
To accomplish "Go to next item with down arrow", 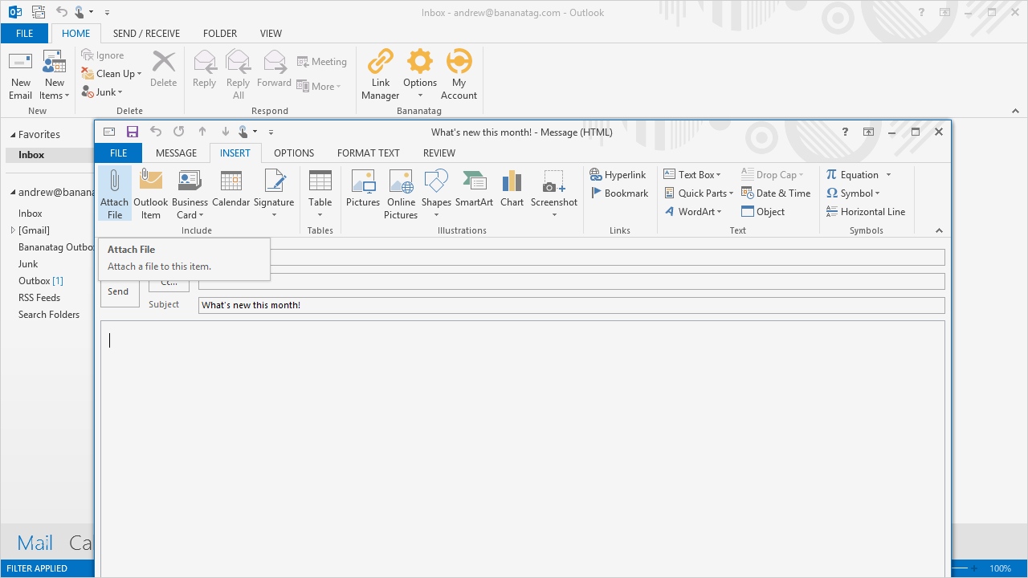I will [x=226, y=132].
